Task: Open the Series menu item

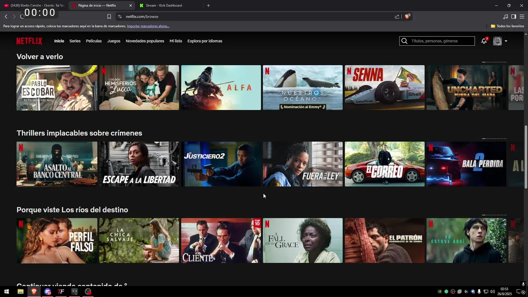Action: pyautogui.click(x=75, y=41)
